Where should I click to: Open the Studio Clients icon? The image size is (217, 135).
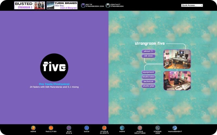point(104,128)
